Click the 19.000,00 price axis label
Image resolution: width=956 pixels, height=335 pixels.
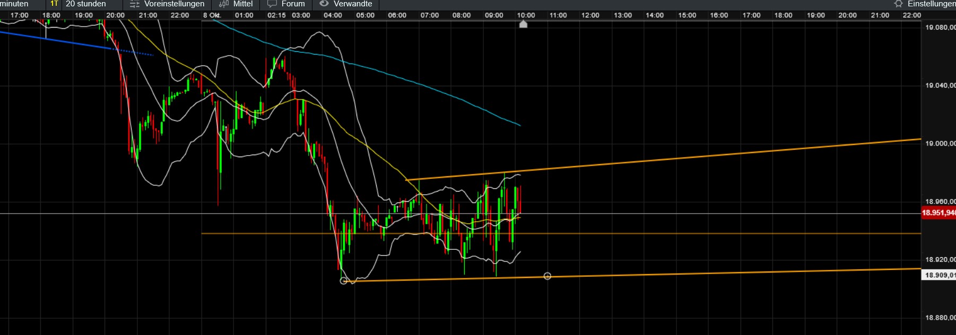coord(940,143)
